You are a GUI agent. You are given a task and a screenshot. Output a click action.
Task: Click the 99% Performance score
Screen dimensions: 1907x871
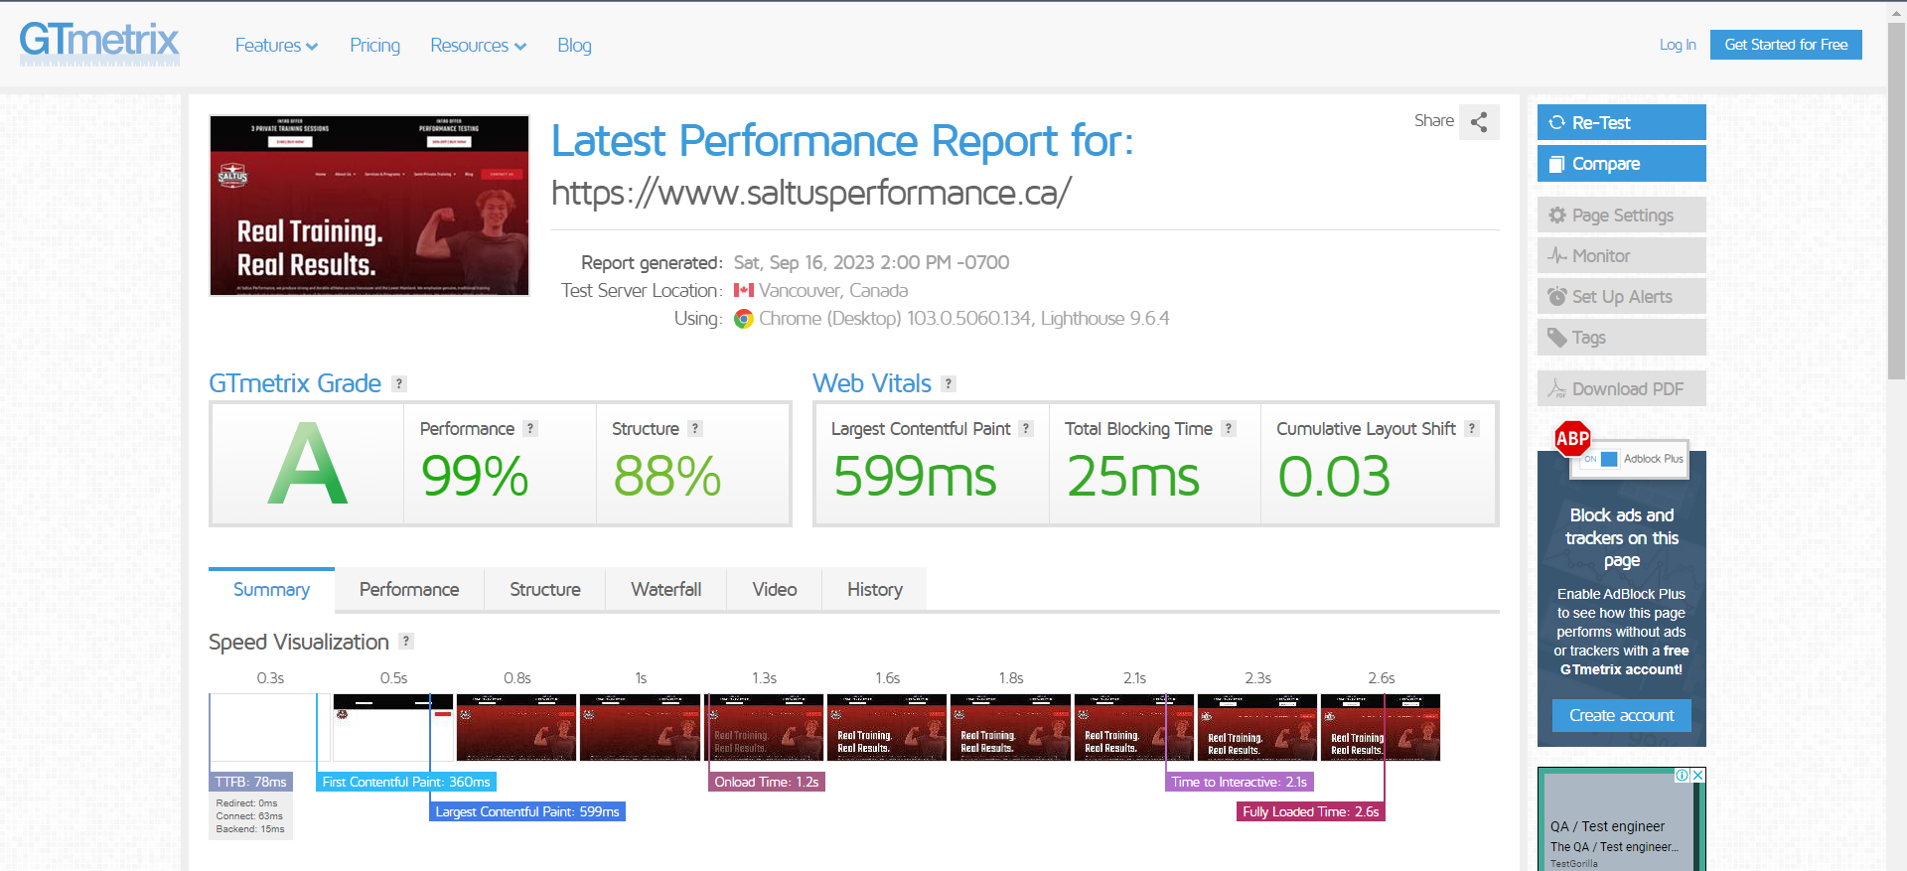point(475,476)
